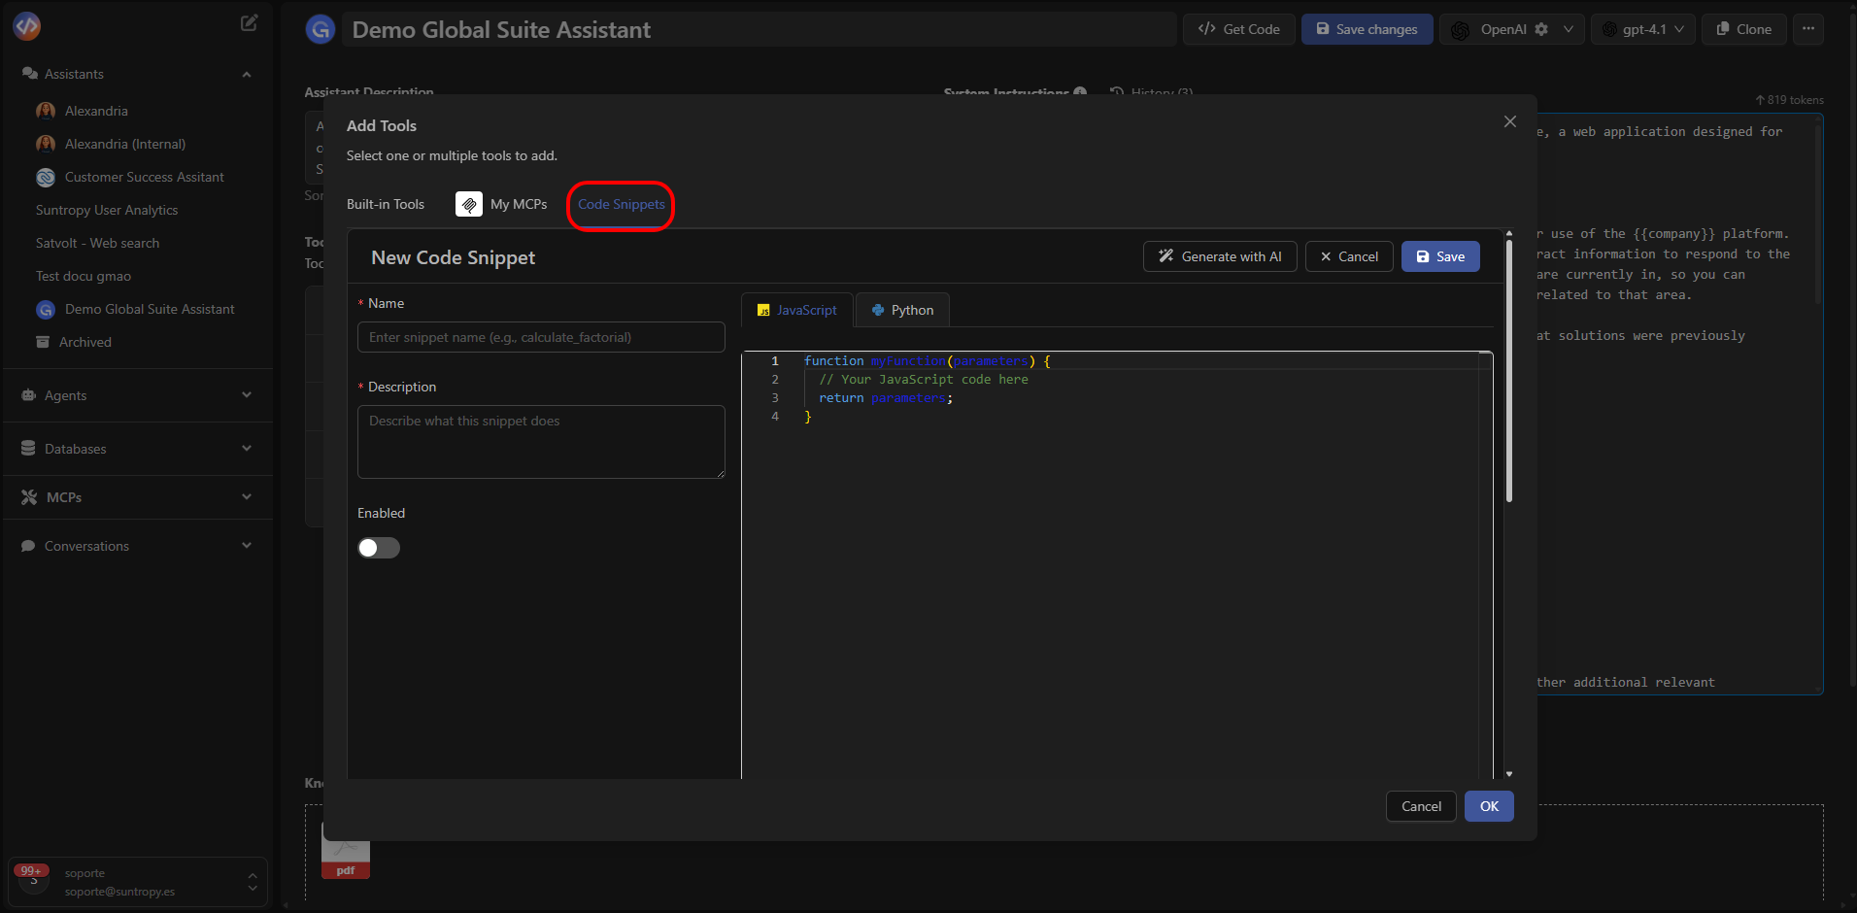Open the Alexandria assistant avatar
The image size is (1857, 913).
[x=46, y=110]
